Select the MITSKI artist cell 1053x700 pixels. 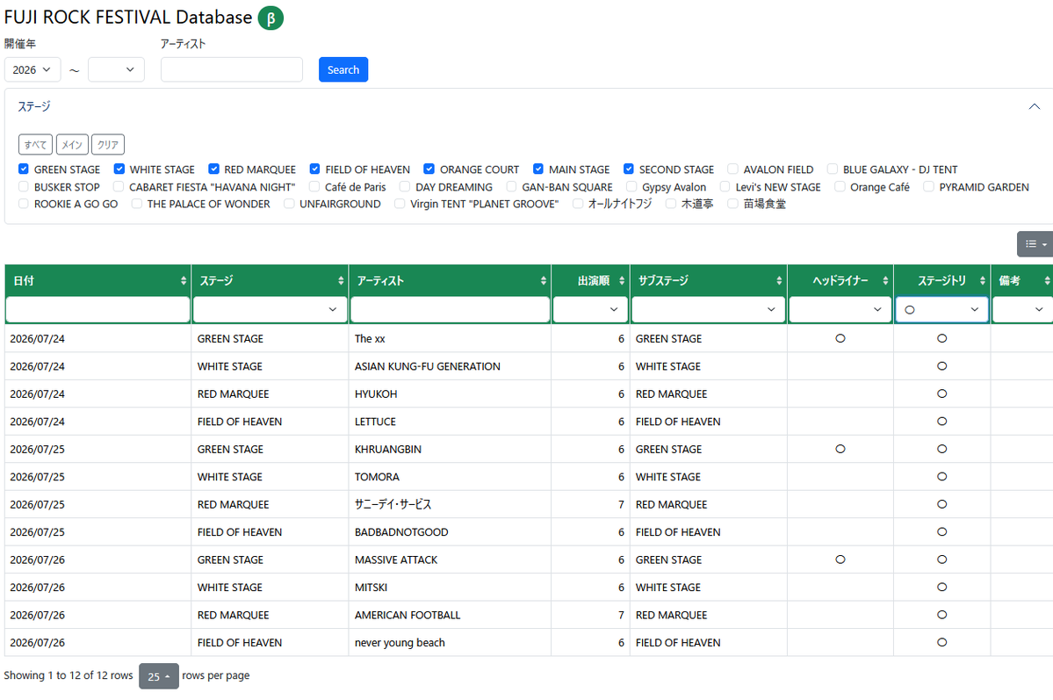pos(450,588)
